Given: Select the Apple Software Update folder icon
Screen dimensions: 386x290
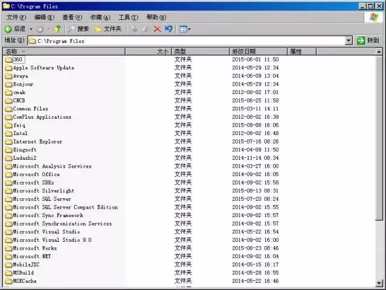Looking at the screenshot, I should (8, 68).
